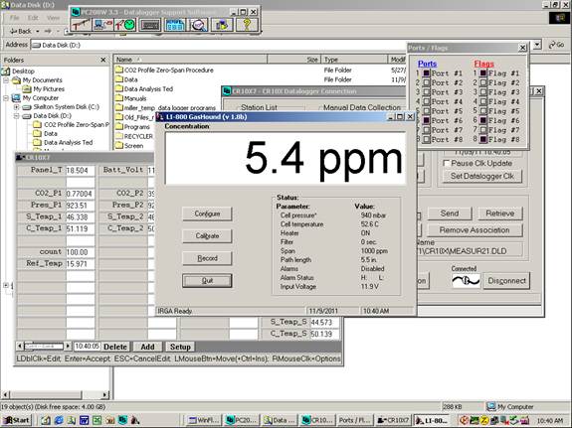This screenshot has width=572, height=428.
Task: Click Calibrate in LI-800 GasHound
Action: point(207,236)
